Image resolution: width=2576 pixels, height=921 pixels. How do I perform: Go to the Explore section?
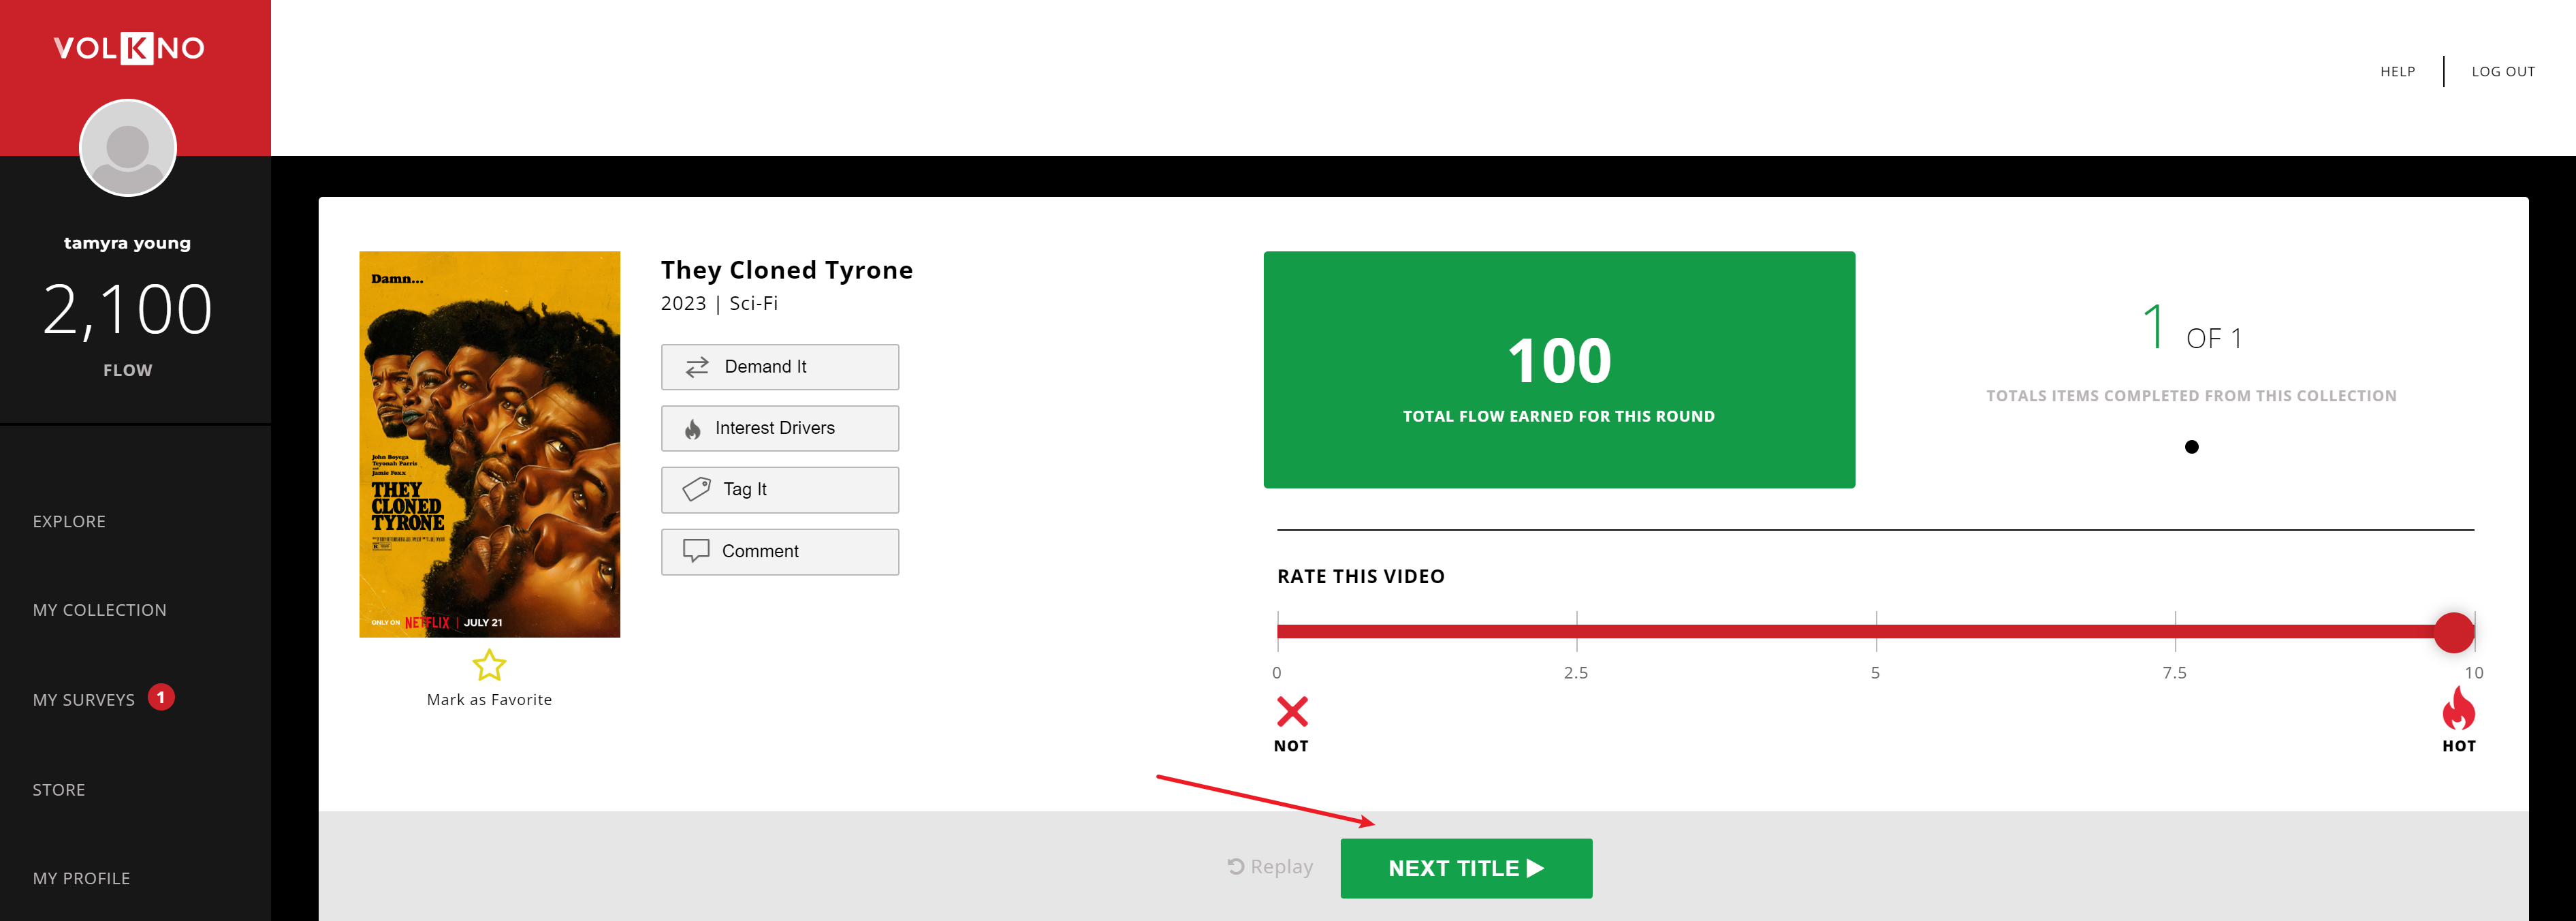(x=69, y=521)
